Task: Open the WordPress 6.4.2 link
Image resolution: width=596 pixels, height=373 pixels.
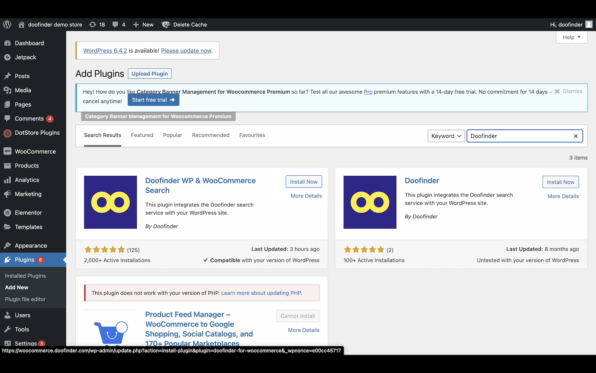Action: (105, 51)
